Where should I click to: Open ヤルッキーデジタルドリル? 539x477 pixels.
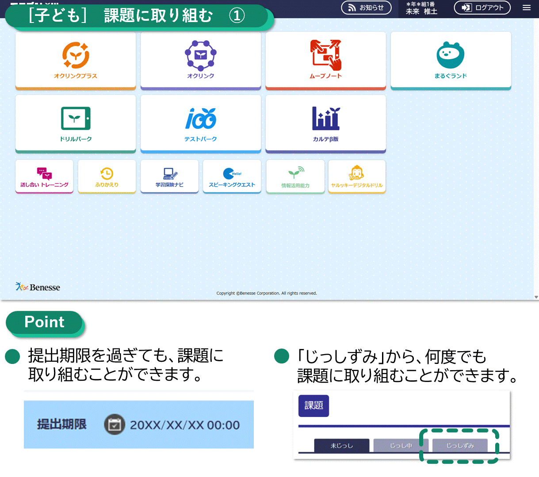point(357,177)
